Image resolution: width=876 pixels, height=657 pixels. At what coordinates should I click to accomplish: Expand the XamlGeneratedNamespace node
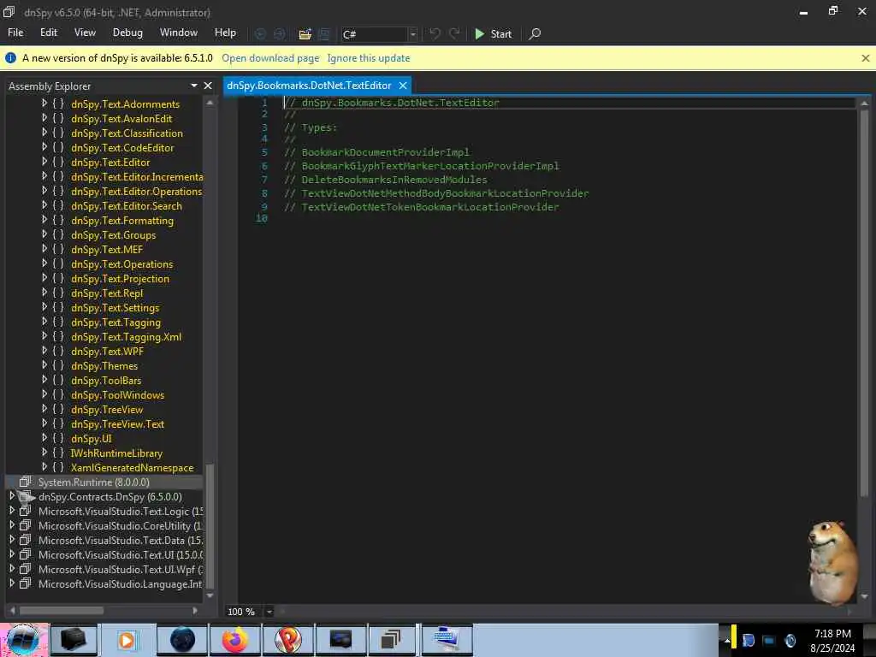pyautogui.click(x=44, y=466)
